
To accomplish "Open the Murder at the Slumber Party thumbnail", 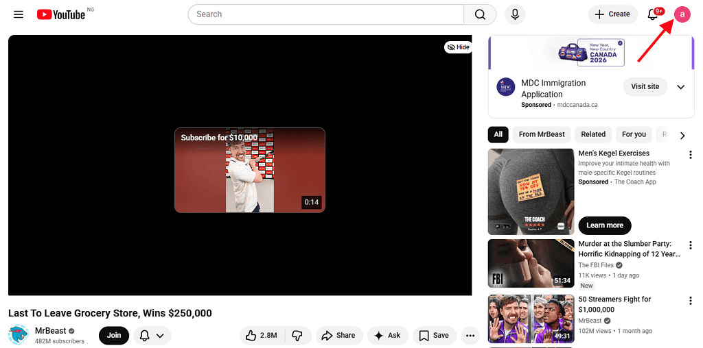I will [x=531, y=264].
